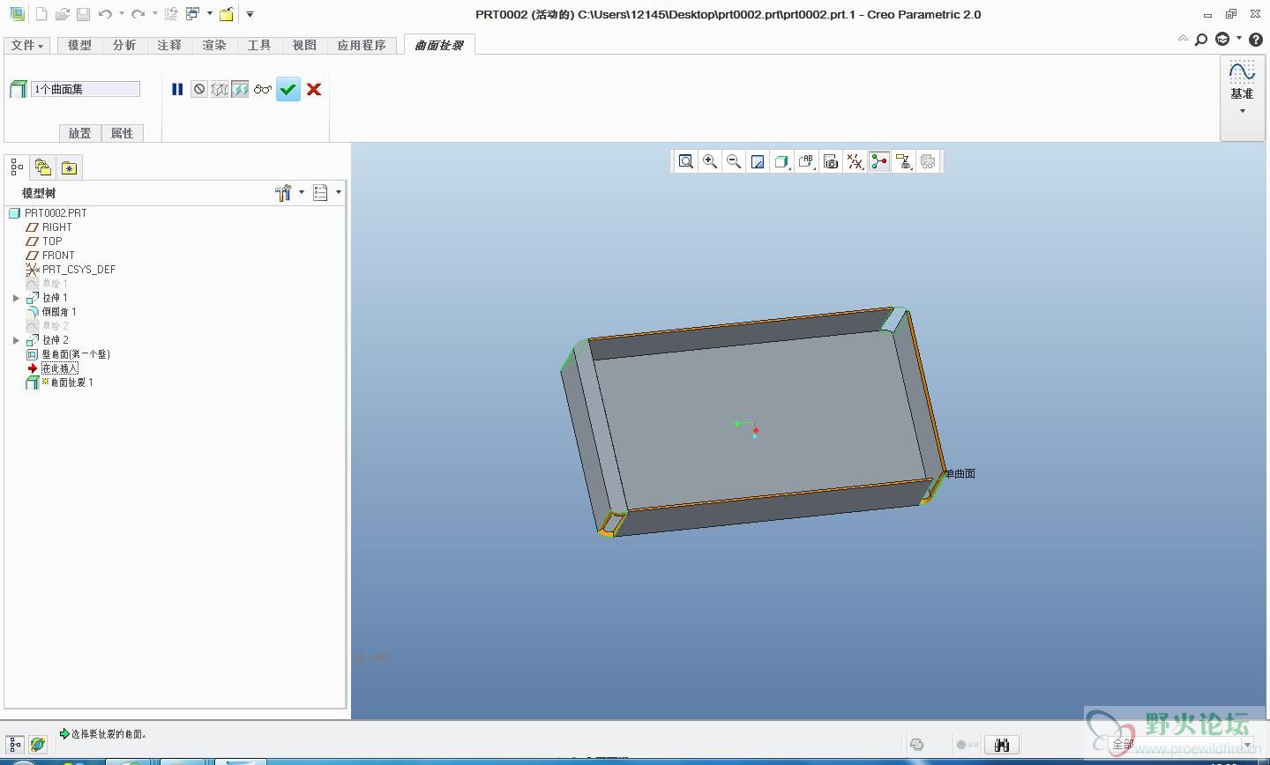The image size is (1270, 765).
Task: Switch to the Folder browser navigator tab
Action: tap(42, 167)
